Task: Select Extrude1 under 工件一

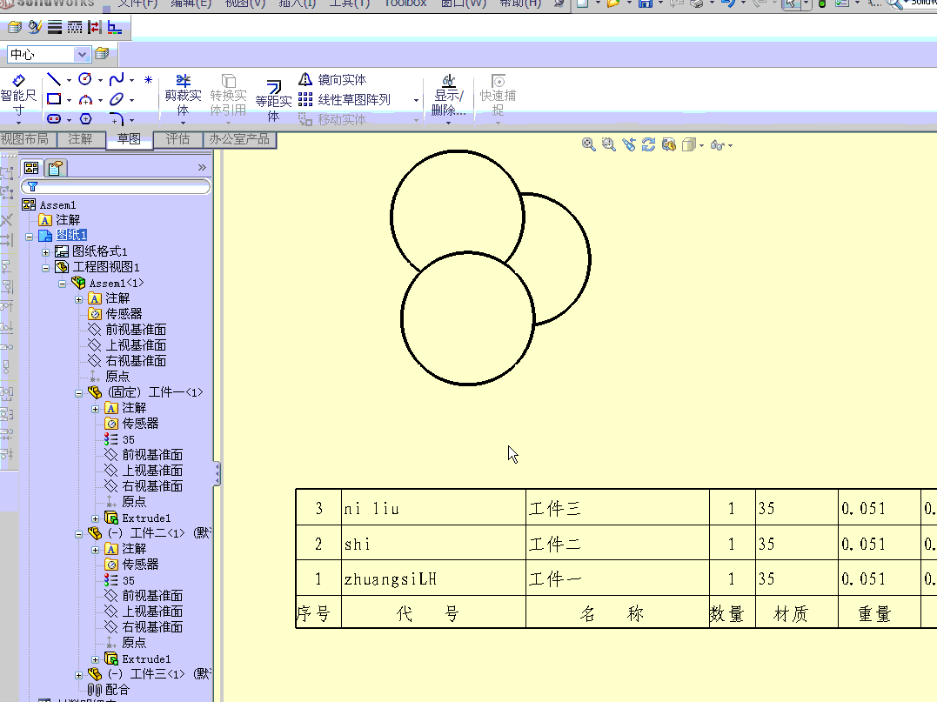Action: [x=146, y=518]
